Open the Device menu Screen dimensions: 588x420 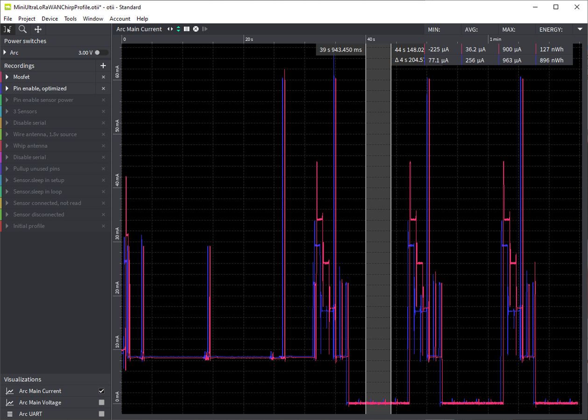pos(50,19)
